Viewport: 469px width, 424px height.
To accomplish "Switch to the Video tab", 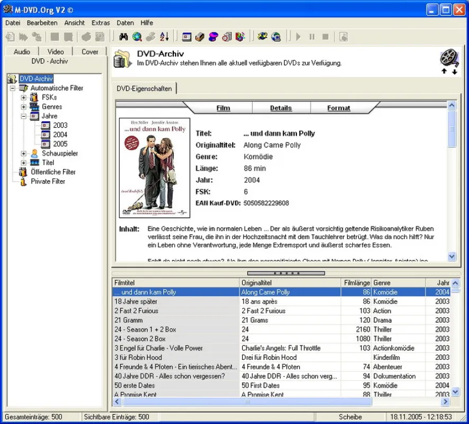I will click(56, 51).
